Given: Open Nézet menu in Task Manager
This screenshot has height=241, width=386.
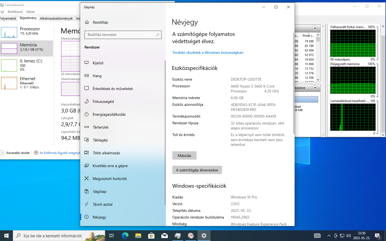Looking at the screenshot, I should [x=31, y=12].
